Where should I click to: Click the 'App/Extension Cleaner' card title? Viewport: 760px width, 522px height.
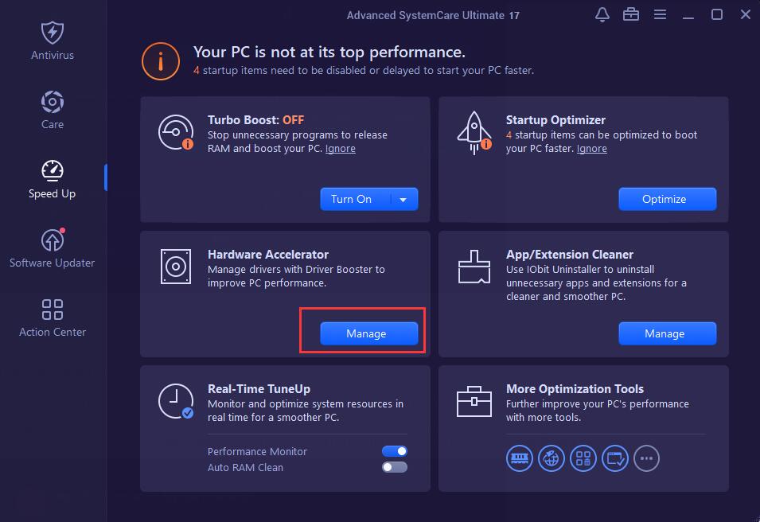(570, 255)
